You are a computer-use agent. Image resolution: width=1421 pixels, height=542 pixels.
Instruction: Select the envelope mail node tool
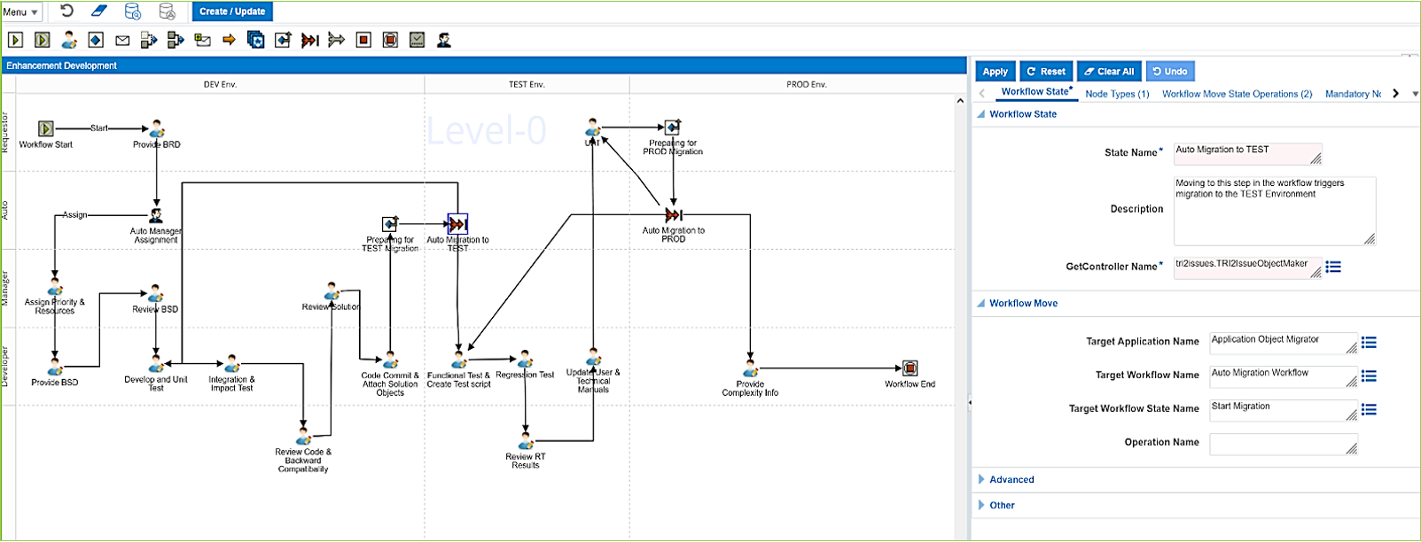122,40
